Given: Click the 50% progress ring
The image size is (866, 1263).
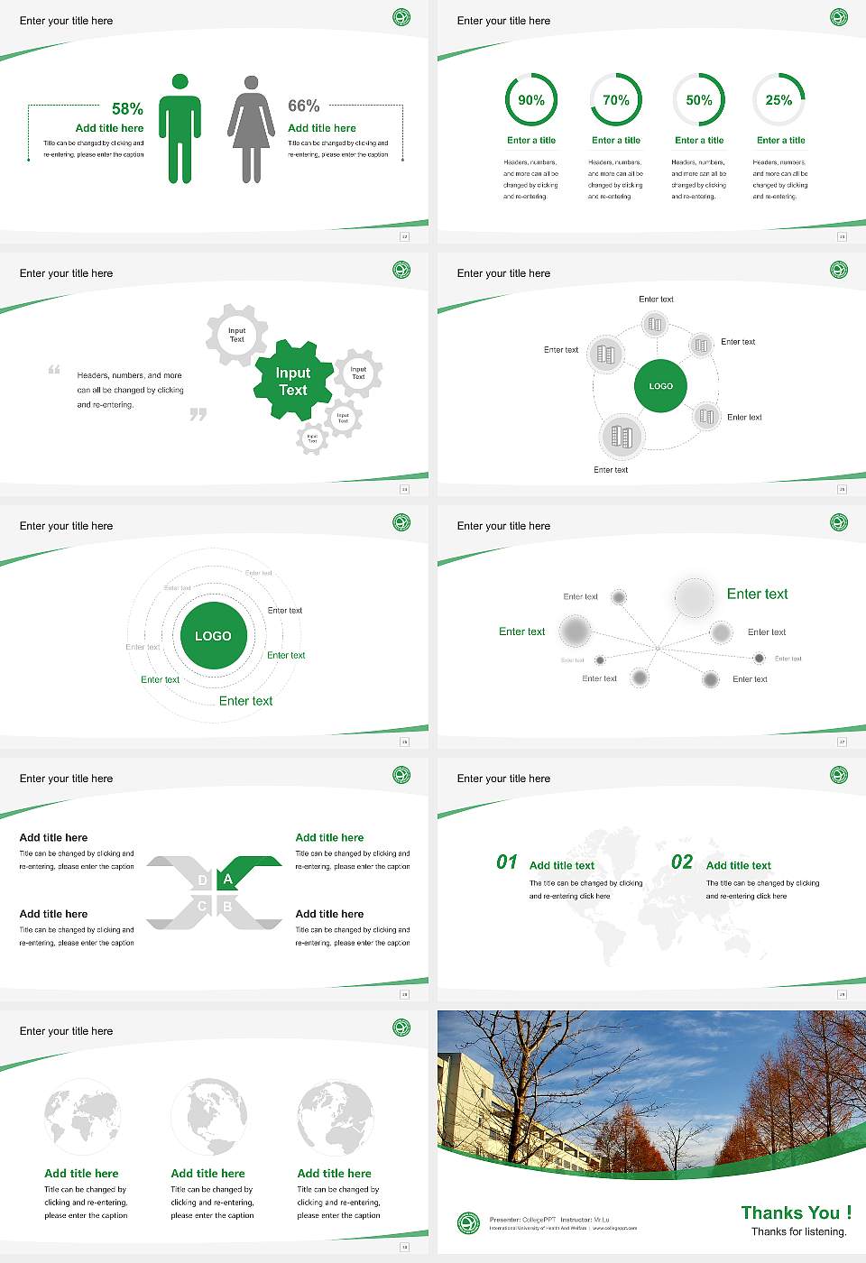Looking at the screenshot, I should [x=699, y=100].
